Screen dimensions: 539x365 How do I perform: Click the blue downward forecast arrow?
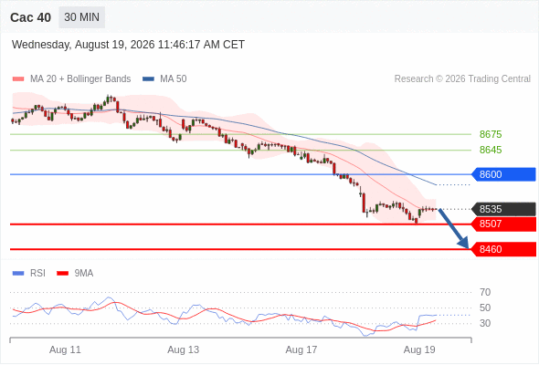click(453, 228)
